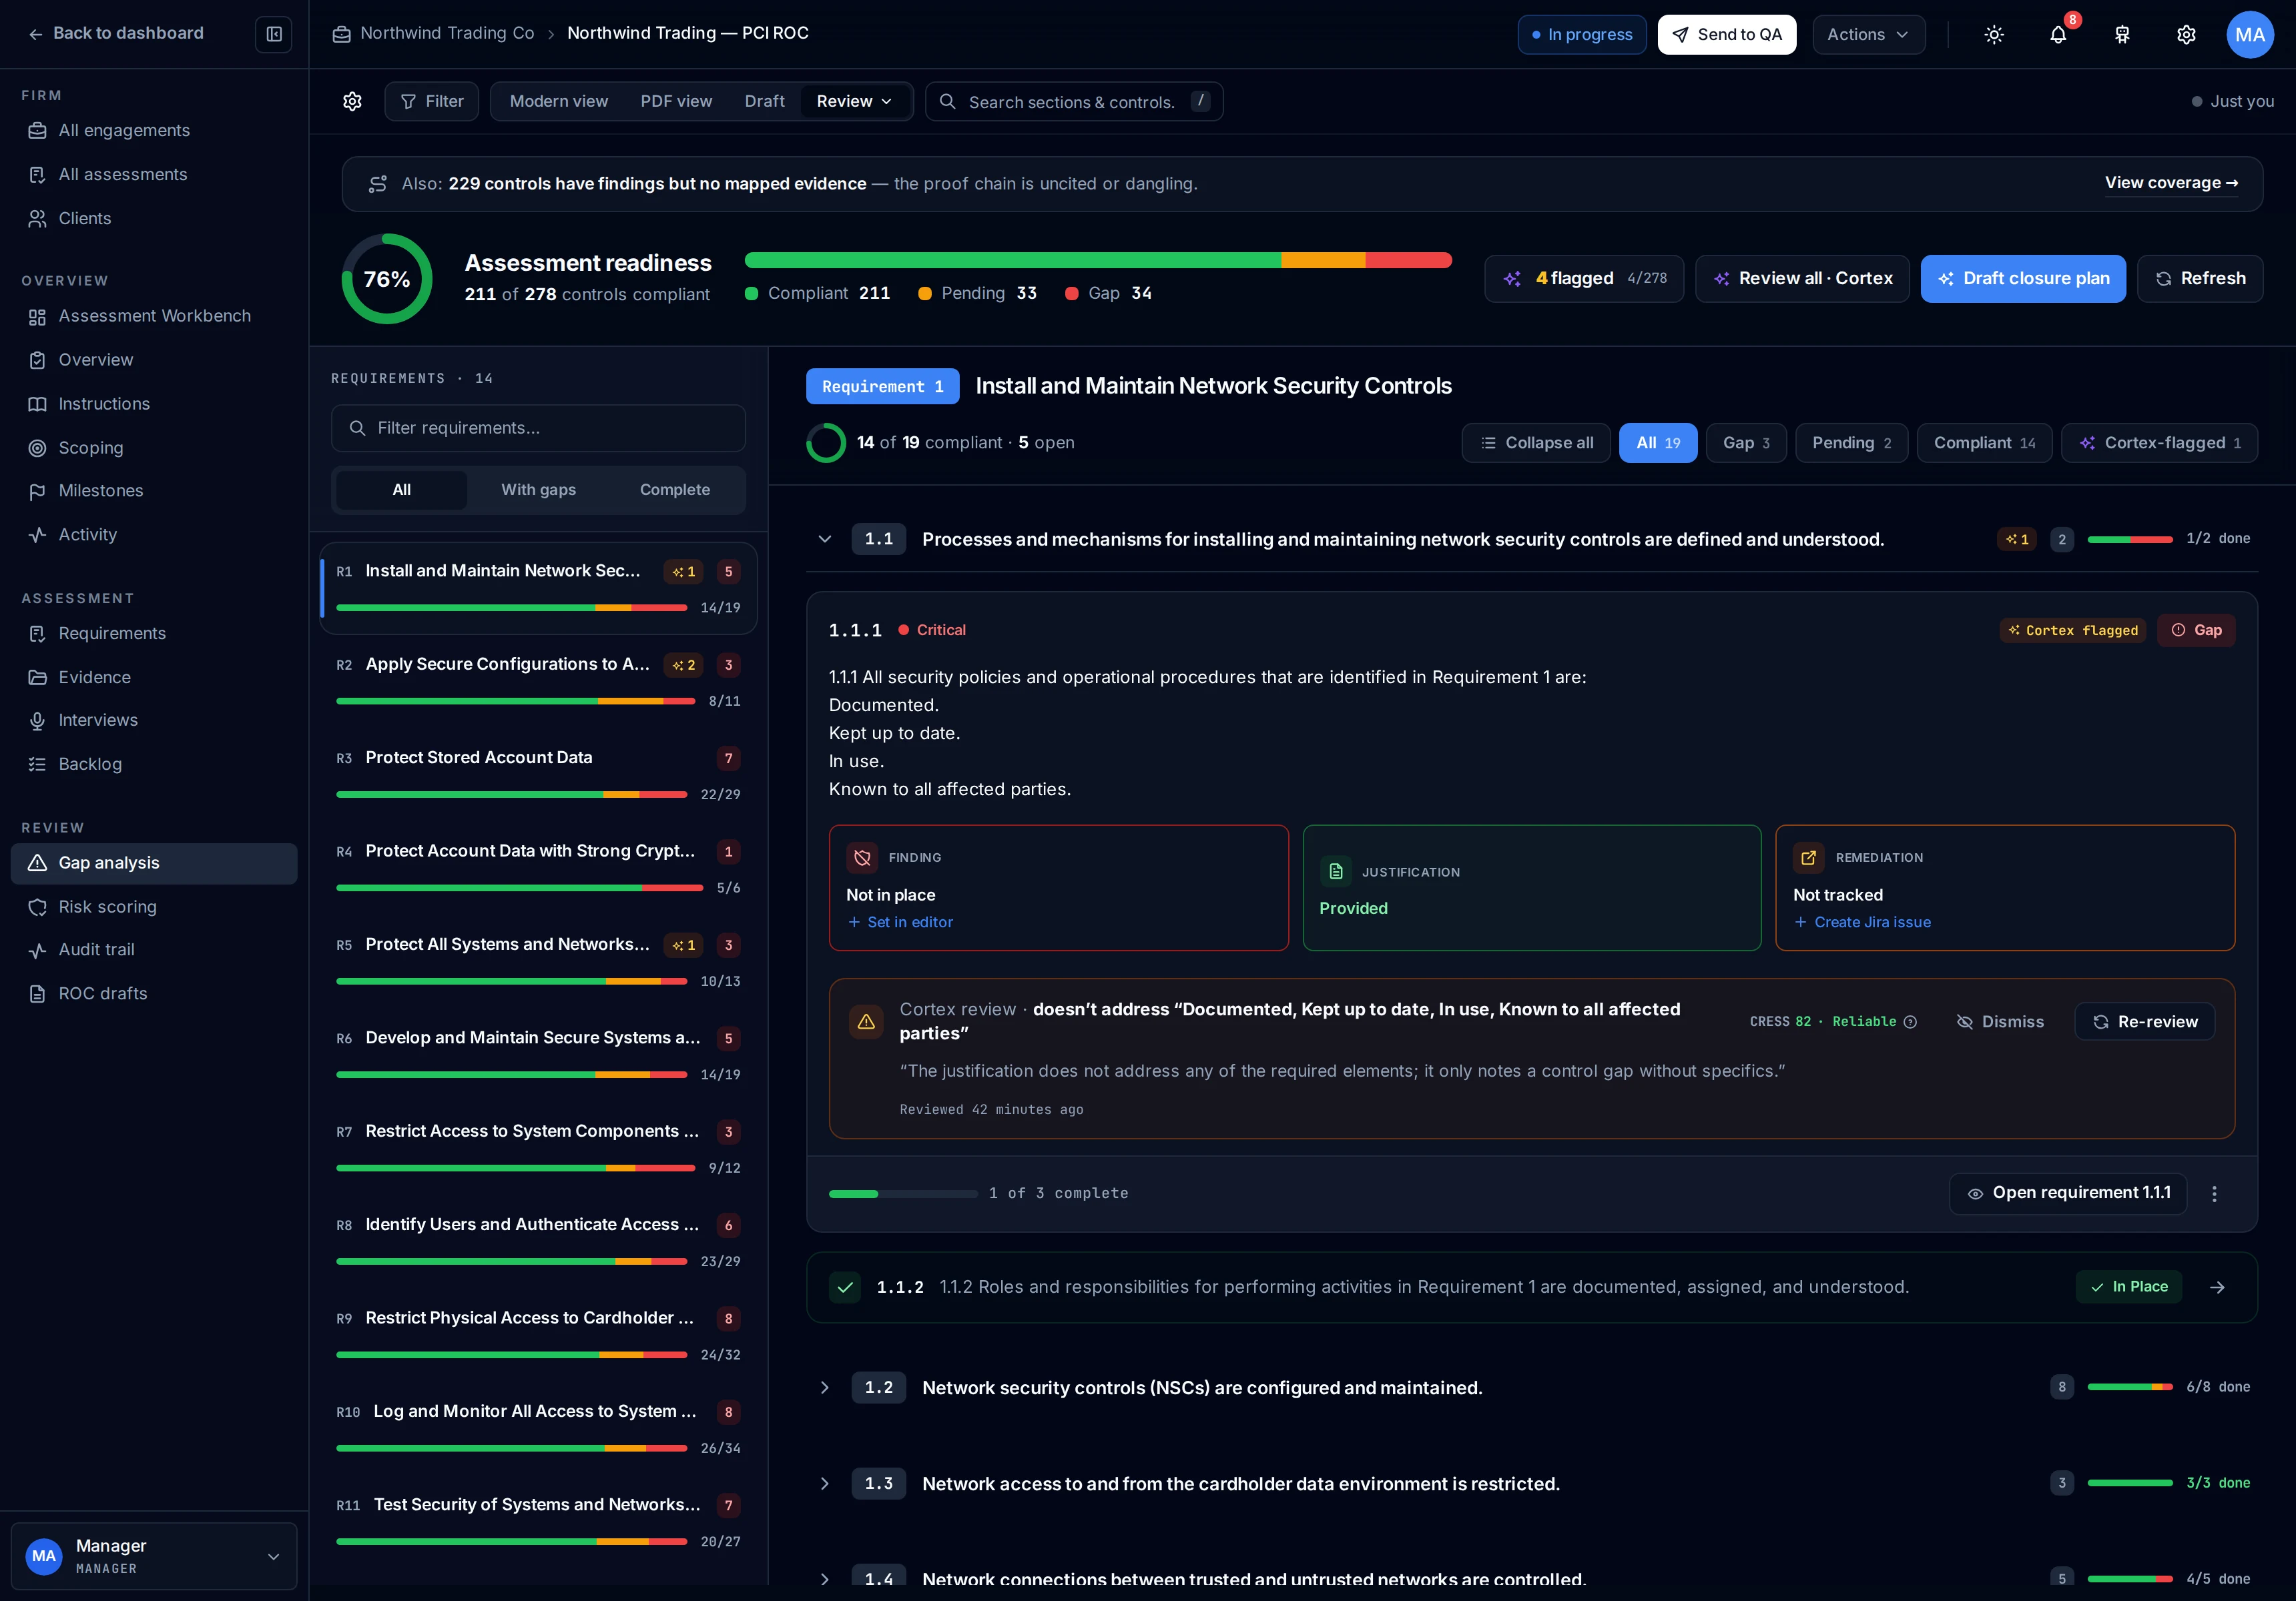The image size is (2296, 1601).
Task: Select R9 Restrict Physical Access requirement
Action: pyautogui.click(x=538, y=1335)
